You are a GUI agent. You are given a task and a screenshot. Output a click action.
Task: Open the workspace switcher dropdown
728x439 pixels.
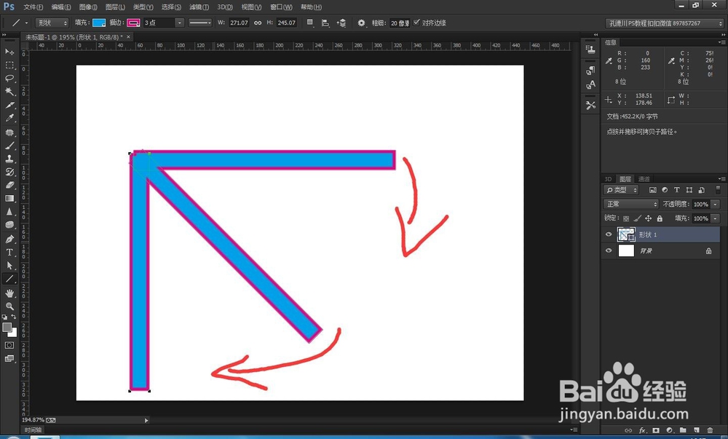(665, 23)
